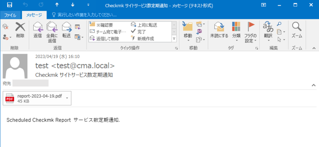Click the ズーム zoom button
This screenshot has width=319, height=147.
click(x=297, y=30)
